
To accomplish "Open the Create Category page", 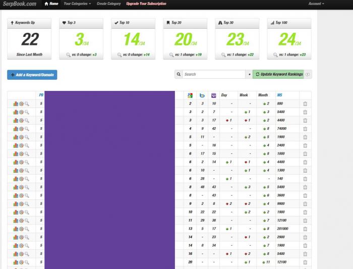I will point(109,4).
